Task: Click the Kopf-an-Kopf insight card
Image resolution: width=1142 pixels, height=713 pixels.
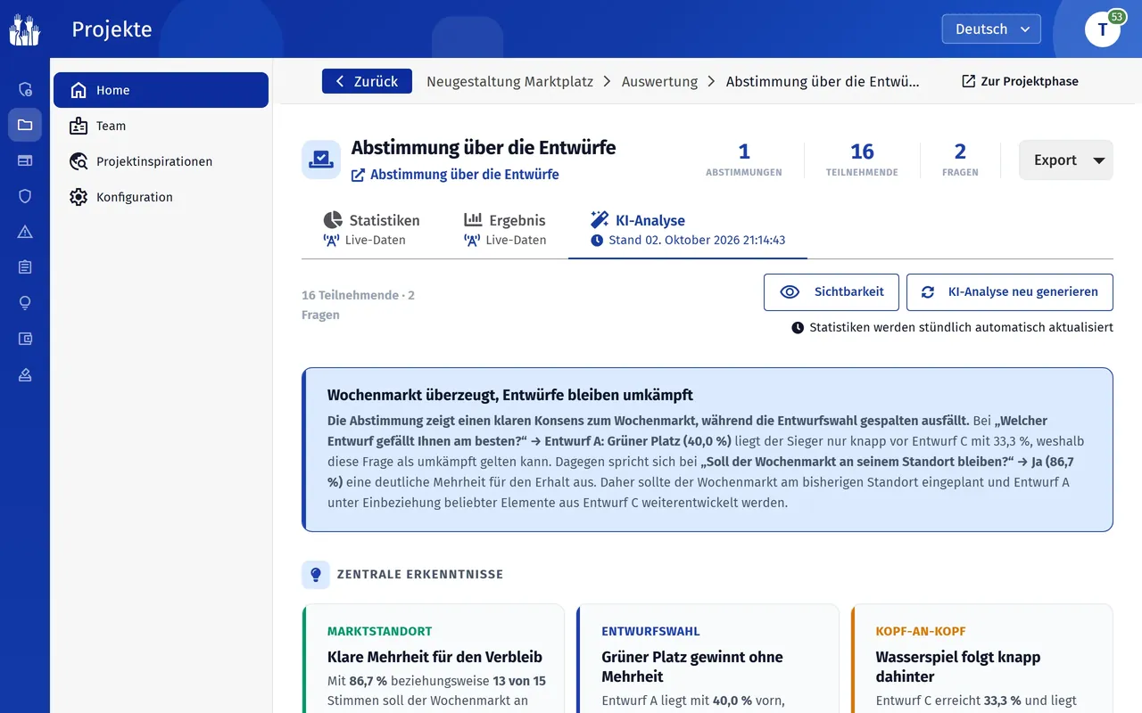Action: point(981,659)
